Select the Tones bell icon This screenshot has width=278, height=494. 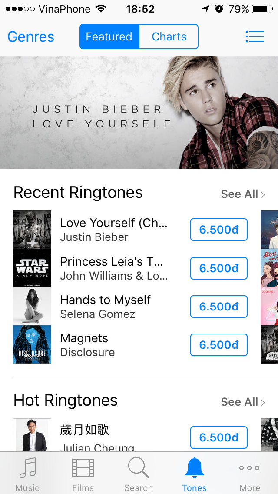(x=194, y=469)
